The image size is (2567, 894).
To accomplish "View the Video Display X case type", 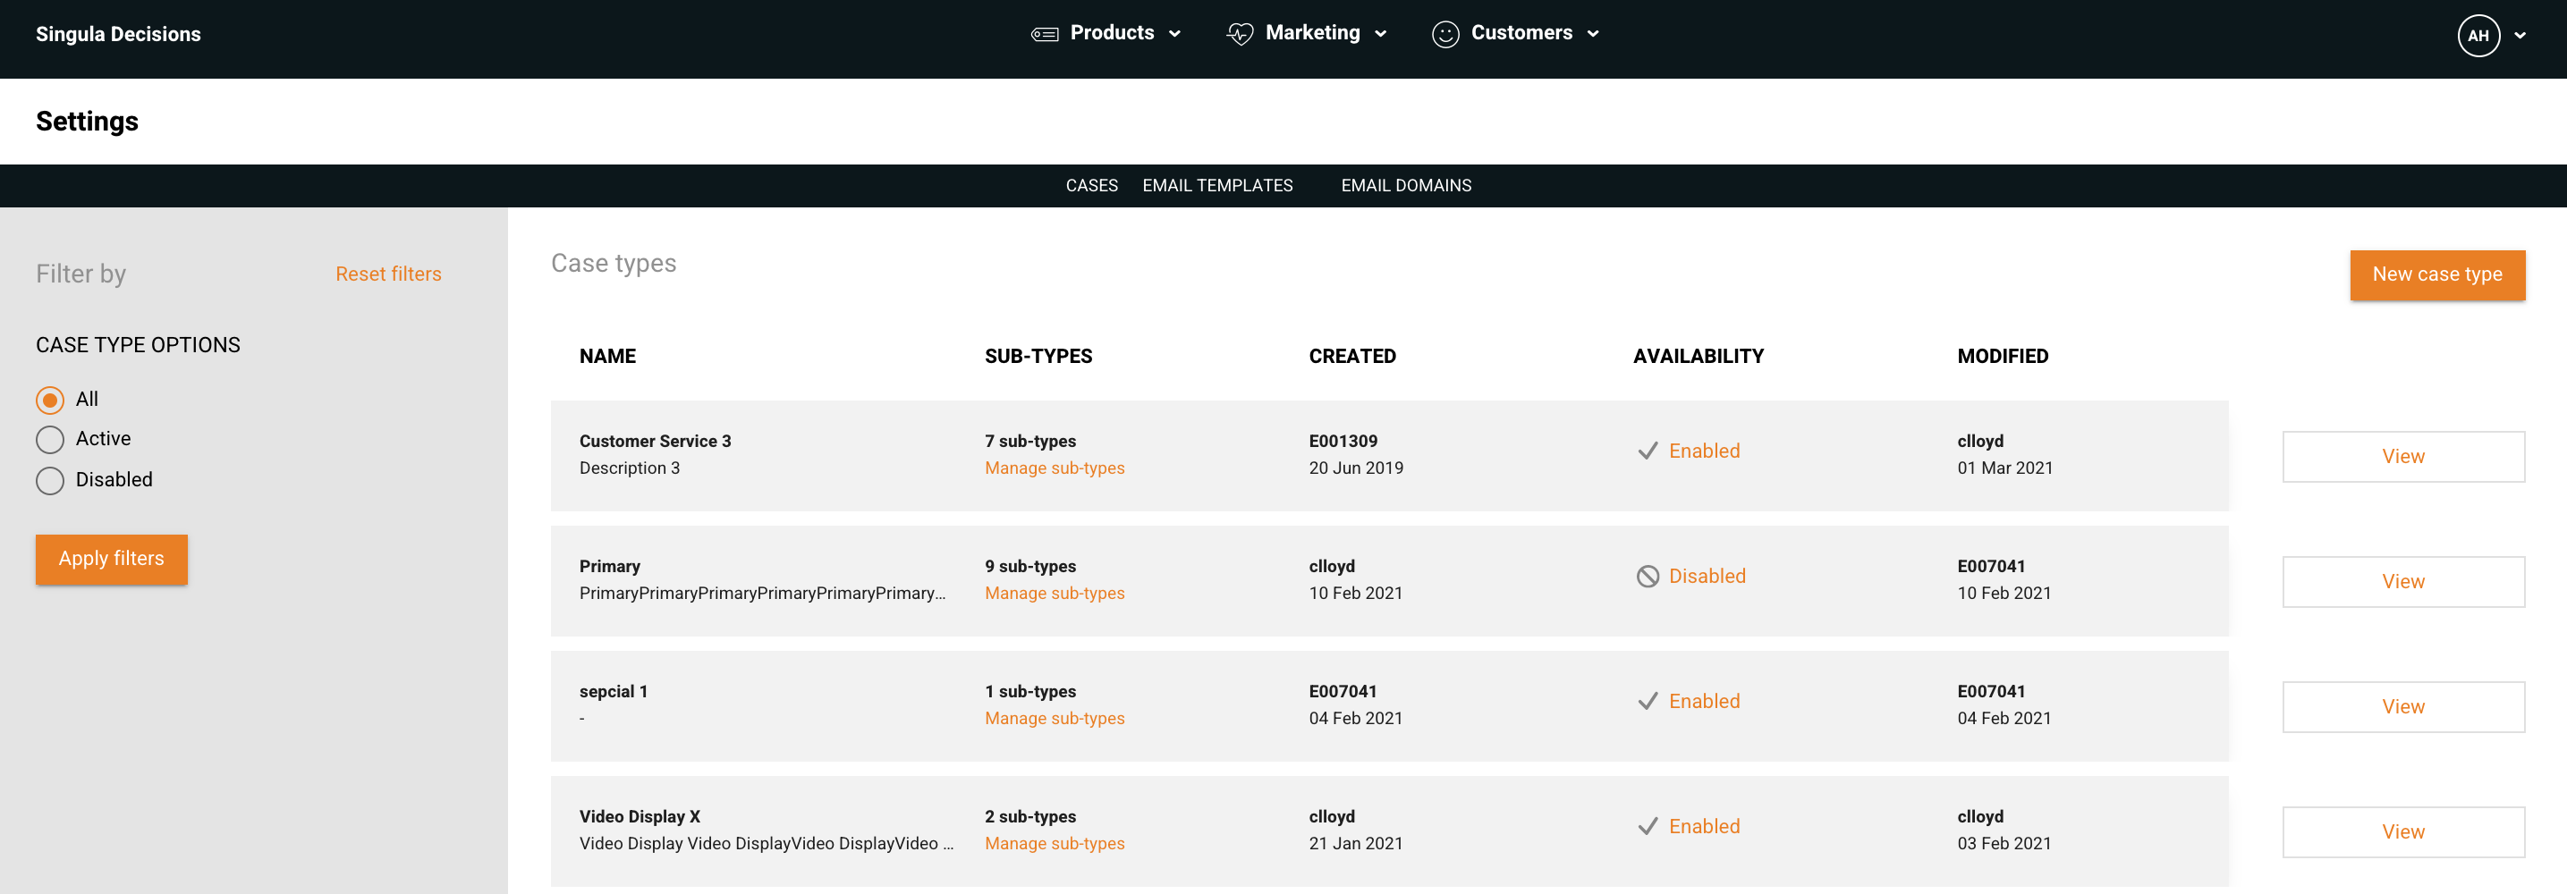I will [2402, 832].
